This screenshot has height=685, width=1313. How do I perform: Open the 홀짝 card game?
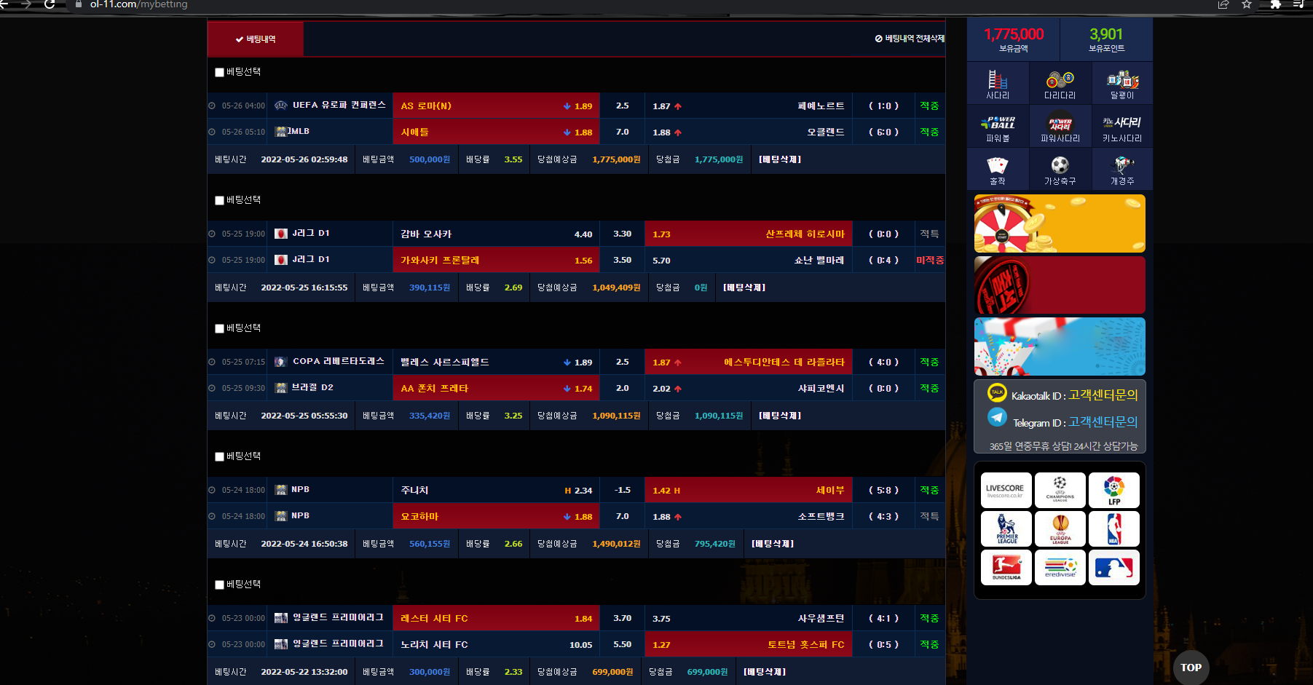[998, 169]
